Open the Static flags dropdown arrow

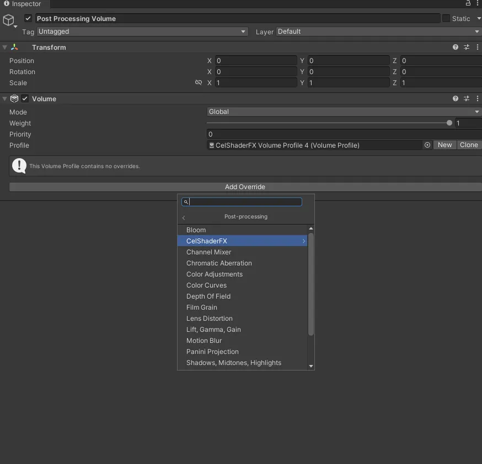pos(479,18)
